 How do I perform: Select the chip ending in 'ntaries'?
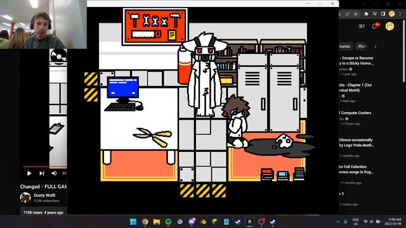pyautogui.click(x=346, y=46)
